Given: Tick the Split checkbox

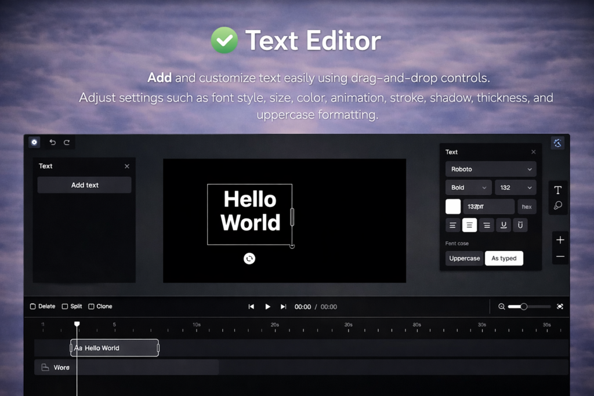Looking at the screenshot, I should point(65,307).
